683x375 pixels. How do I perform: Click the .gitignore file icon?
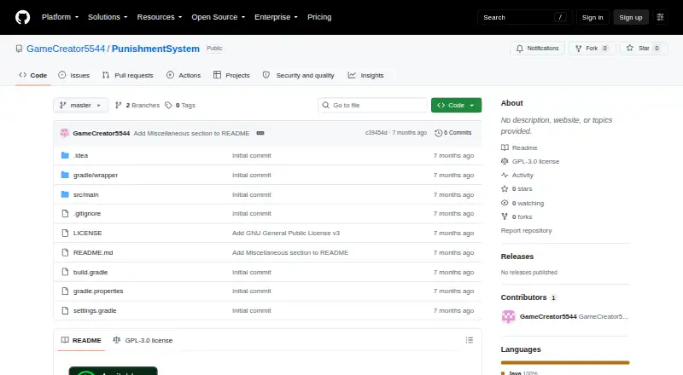[x=65, y=214]
